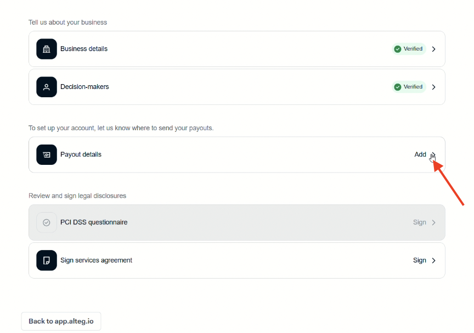Viewport: 474px width, 333px height.
Task: Select the PCI DSS questionnaire label
Action: pyautogui.click(x=94, y=223)
